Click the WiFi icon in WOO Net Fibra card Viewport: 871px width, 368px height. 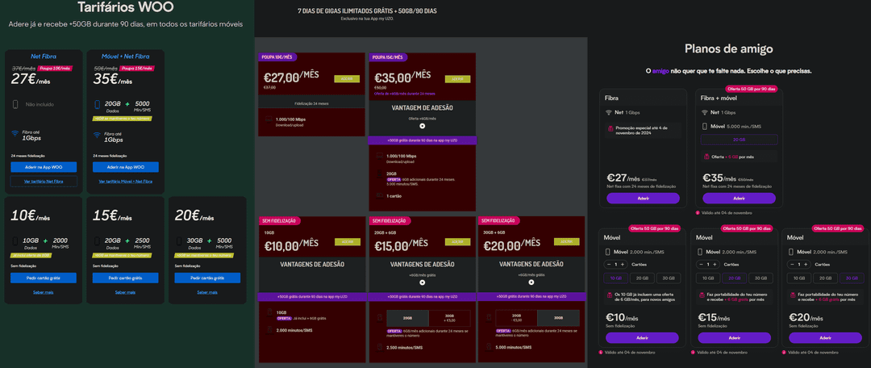pyautogui.click(x=15, y=133)
